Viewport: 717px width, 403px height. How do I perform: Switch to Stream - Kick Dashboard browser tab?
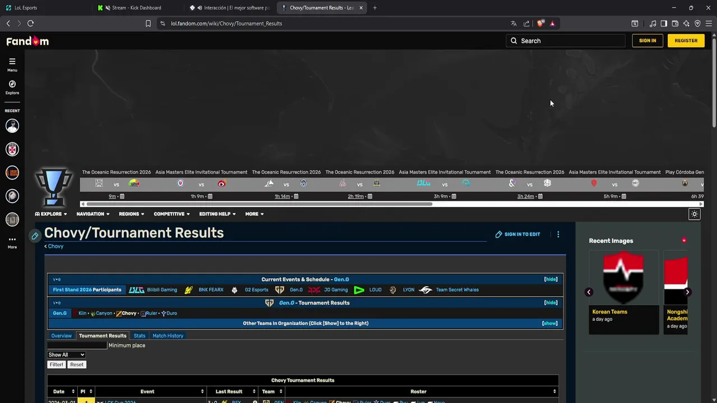pos(137,8)
